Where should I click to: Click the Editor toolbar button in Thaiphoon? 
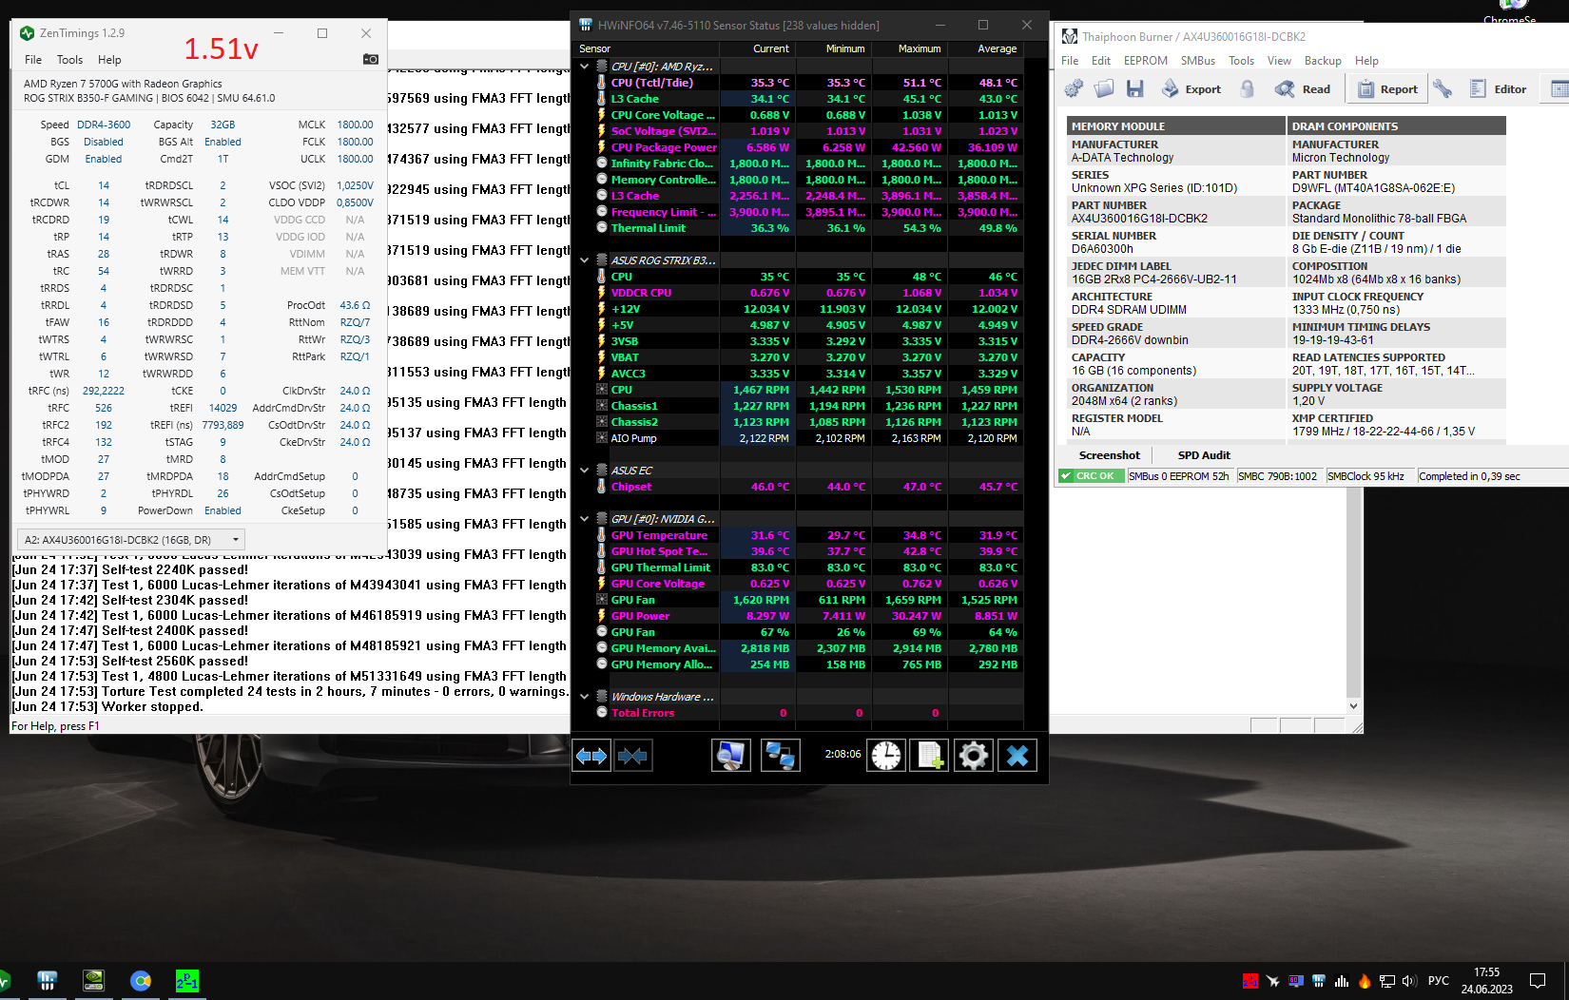click(1498, 89)
